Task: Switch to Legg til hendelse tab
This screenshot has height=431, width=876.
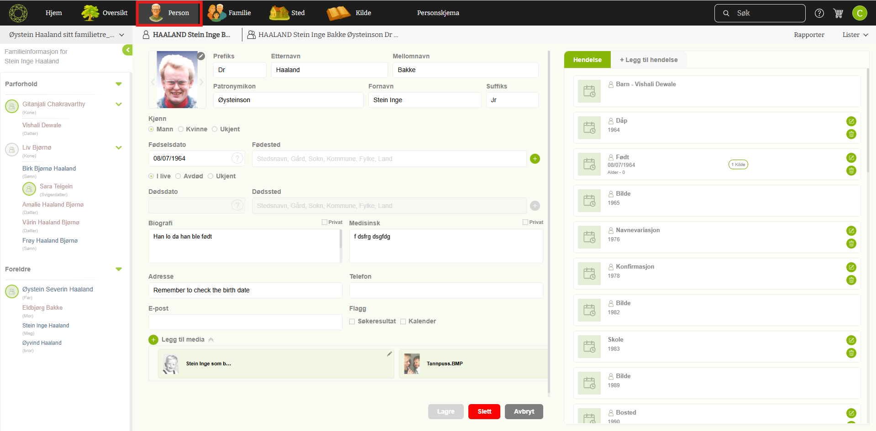Action: pyautogui.click(x=648, y=60)
